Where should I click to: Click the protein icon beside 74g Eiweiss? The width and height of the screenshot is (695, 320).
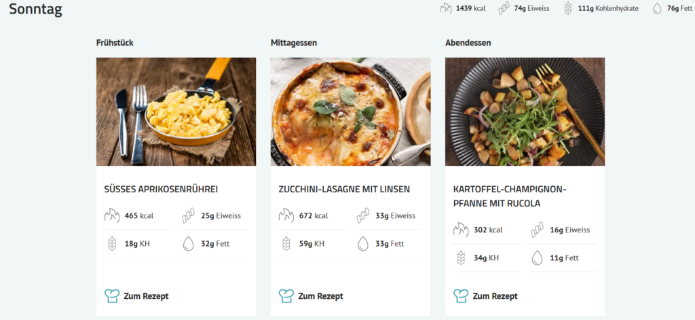pyautogui.click(x=504, y=9)
